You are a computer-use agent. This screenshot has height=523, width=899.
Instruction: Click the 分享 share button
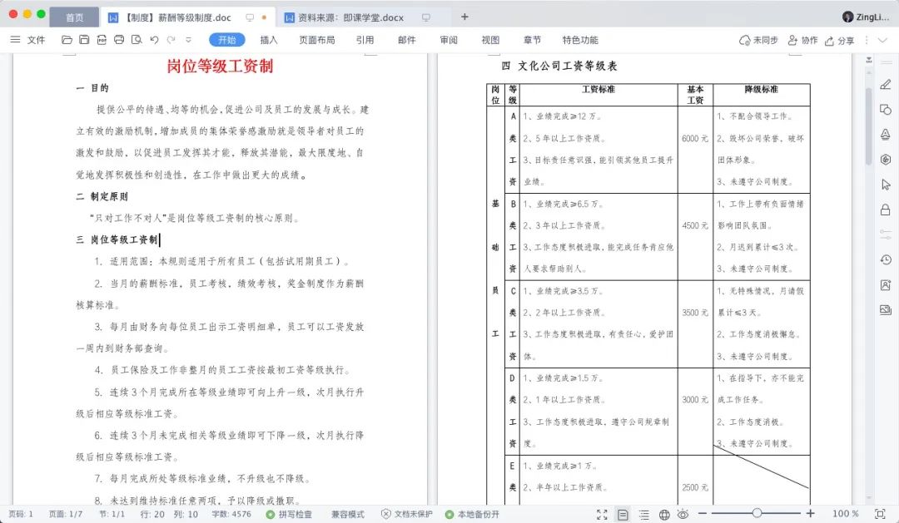(x=839, y=41)
